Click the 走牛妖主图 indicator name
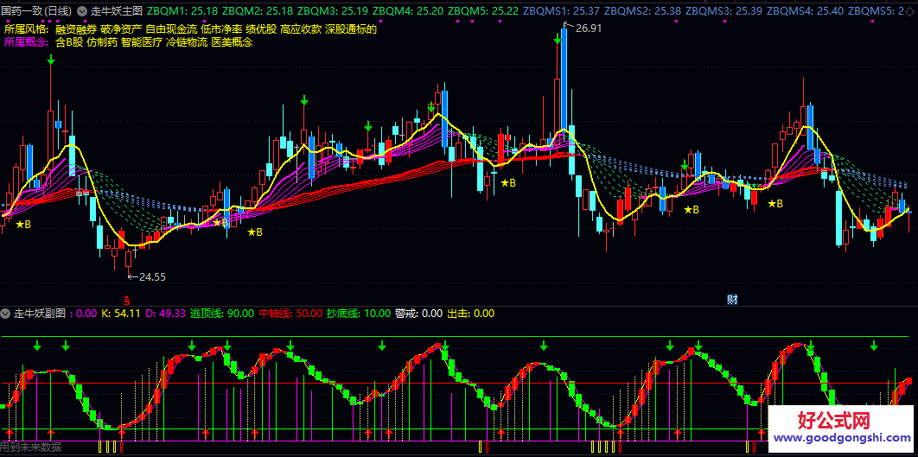Viewport: 918px width, 457px height. [x=117, y=10]
